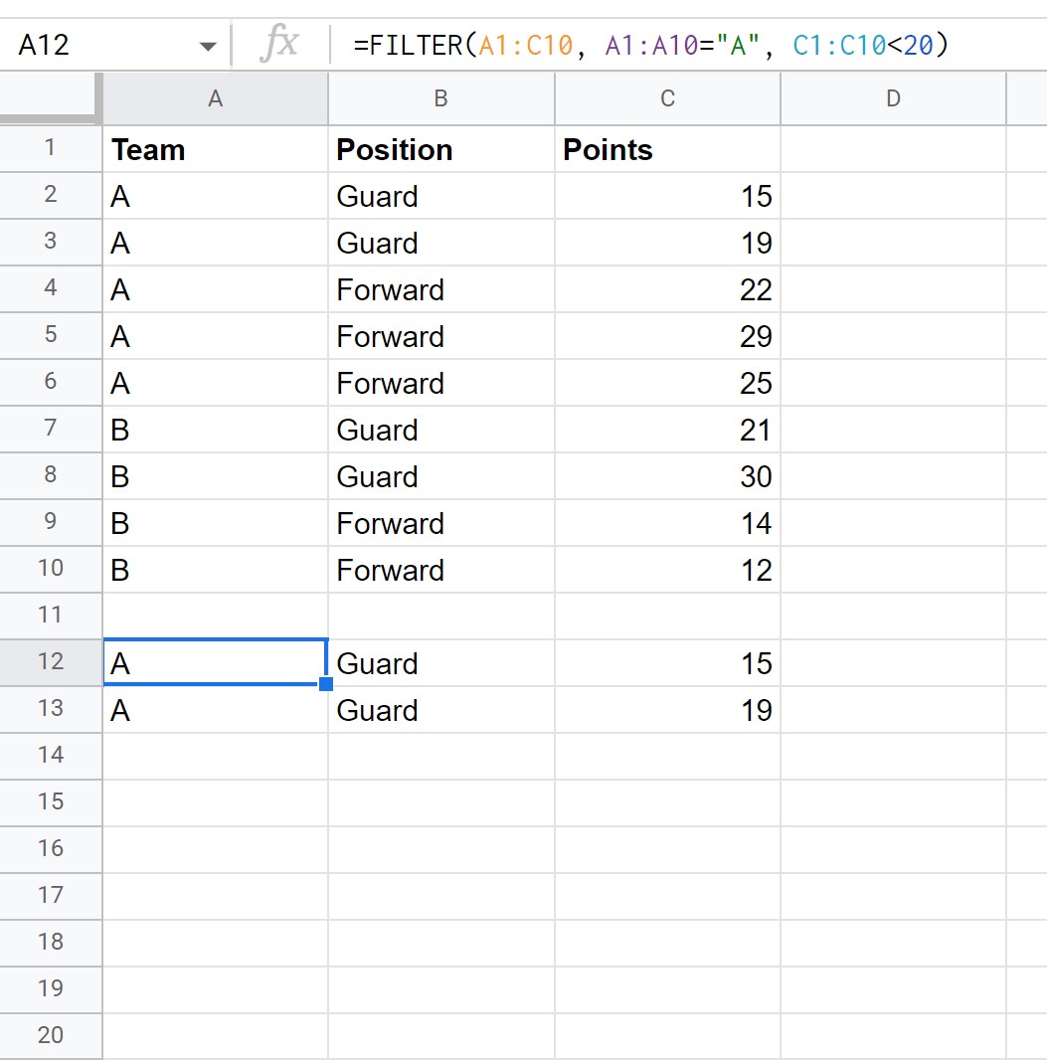Viewport: 1047px width, 1060px height.
Task: Select column D header
Action: point(893,98)
